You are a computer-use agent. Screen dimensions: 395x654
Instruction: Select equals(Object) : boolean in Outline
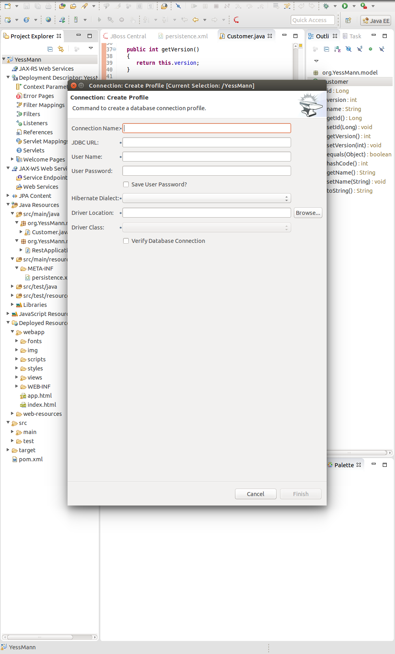[359, 154]
